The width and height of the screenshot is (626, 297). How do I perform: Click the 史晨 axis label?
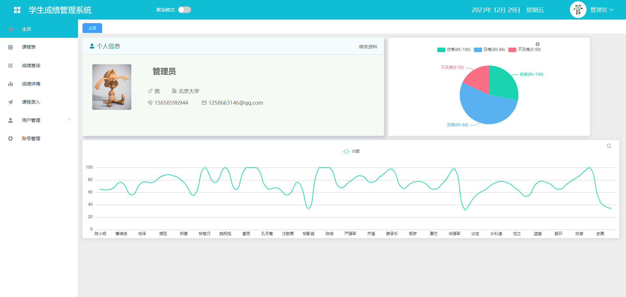click(600, 234)
